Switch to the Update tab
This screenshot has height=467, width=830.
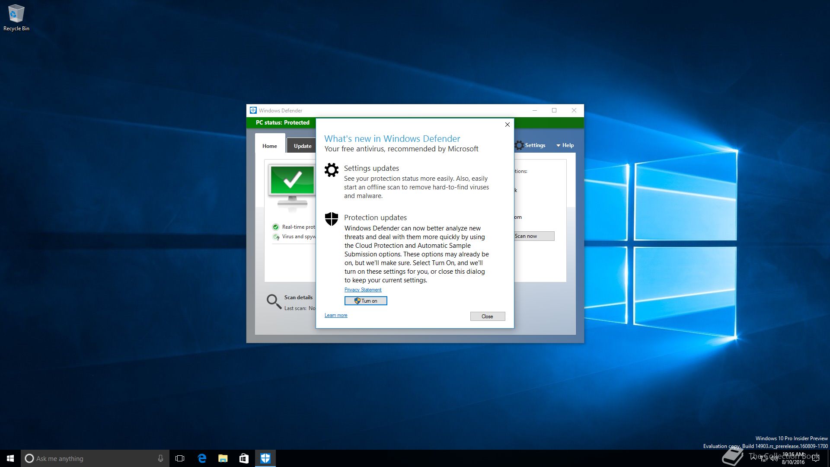click(302, 146)
